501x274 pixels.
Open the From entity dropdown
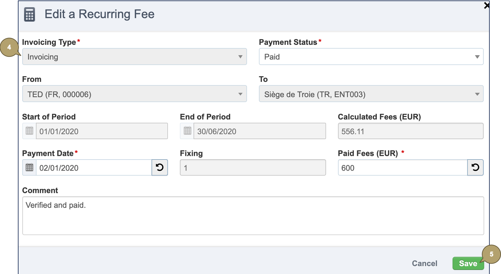click(134, 94)
